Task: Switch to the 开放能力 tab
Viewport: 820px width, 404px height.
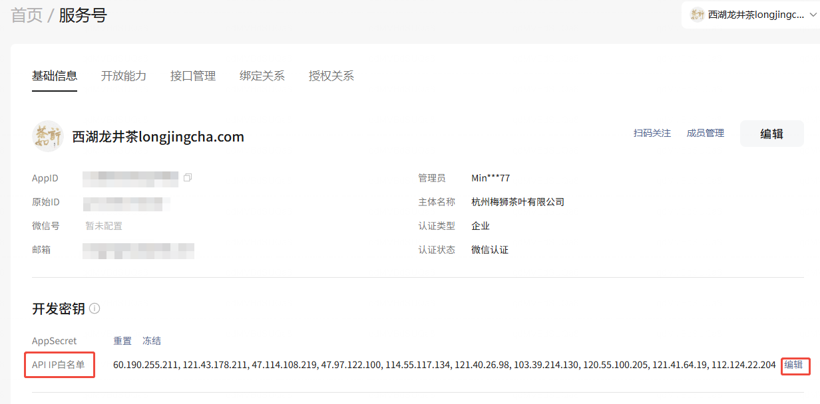Action: click(124, 76)
